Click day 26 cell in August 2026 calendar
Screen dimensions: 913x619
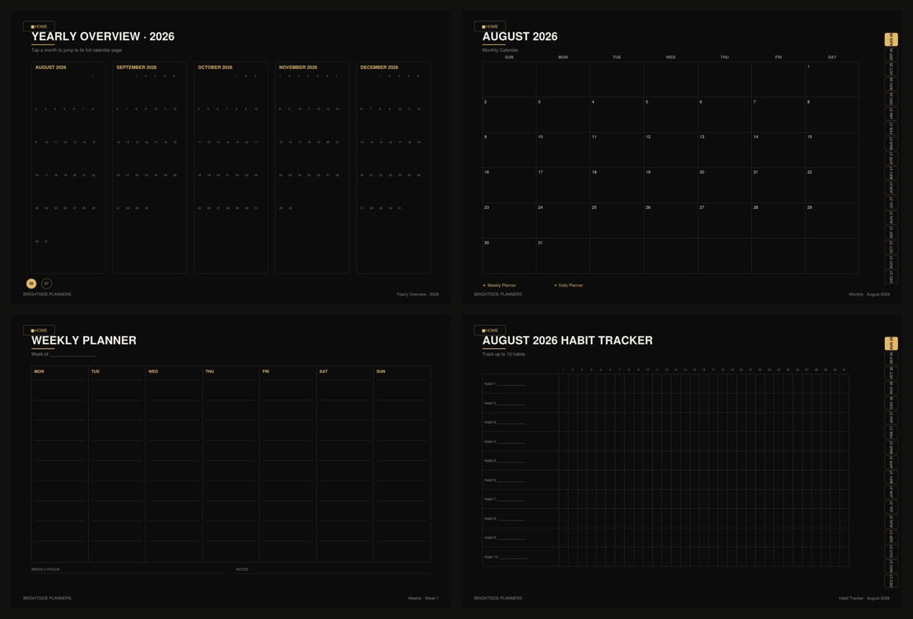(x=671, y=221)
